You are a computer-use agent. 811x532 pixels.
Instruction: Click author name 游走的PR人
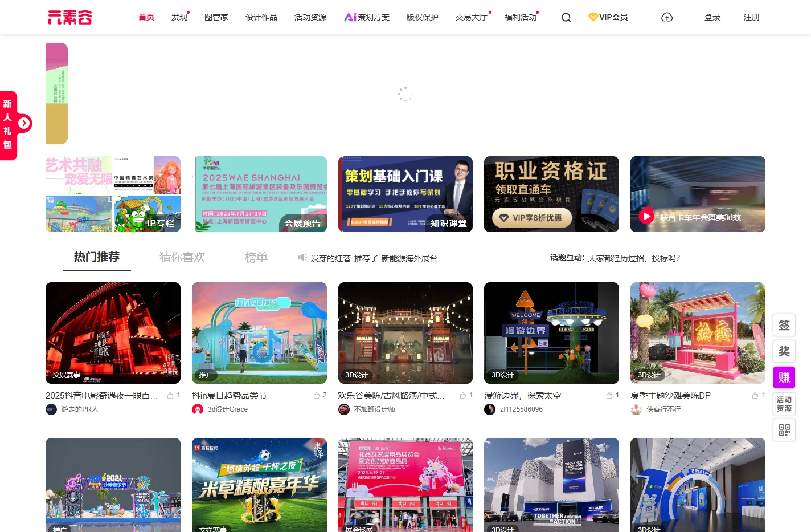click(x=80, y=409)
